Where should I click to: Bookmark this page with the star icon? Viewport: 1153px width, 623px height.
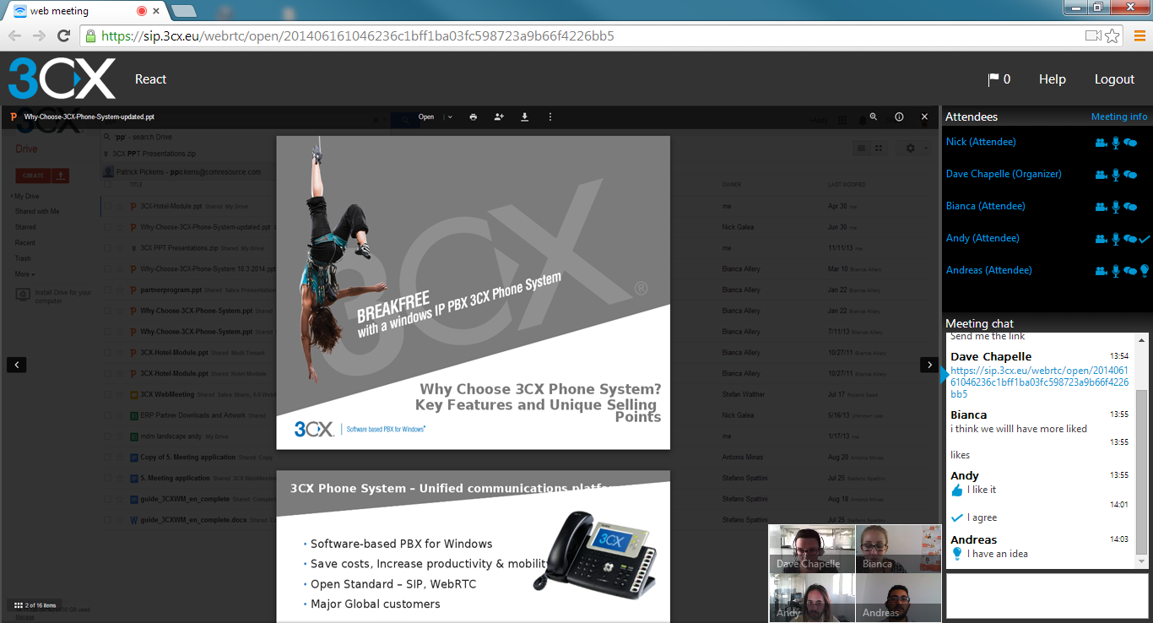pos(1112,35)
